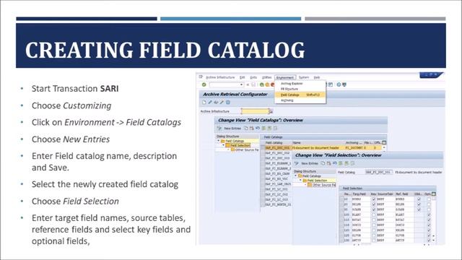
Task: Click the green Enter checkmark icon
Action: tap(204, 84)
